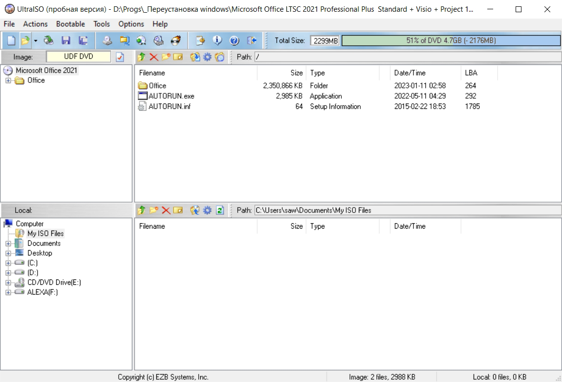Sort local files by Type column header
The image size is (562, 382).
(342, 226)
